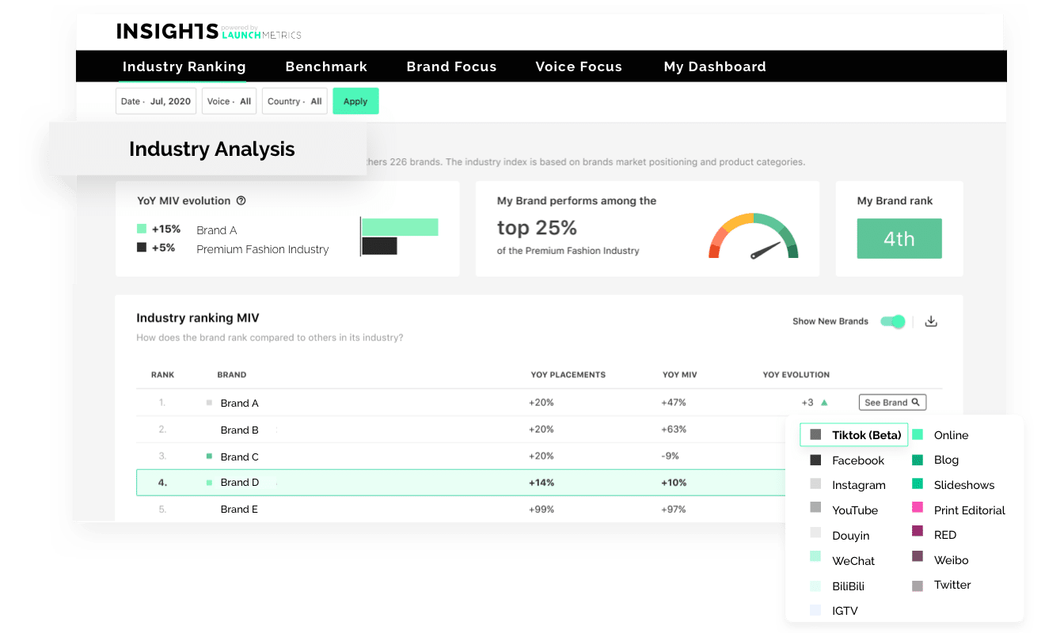Open the Voice filter dropdown
1045x633 pixels.
(x=229, y=101)
